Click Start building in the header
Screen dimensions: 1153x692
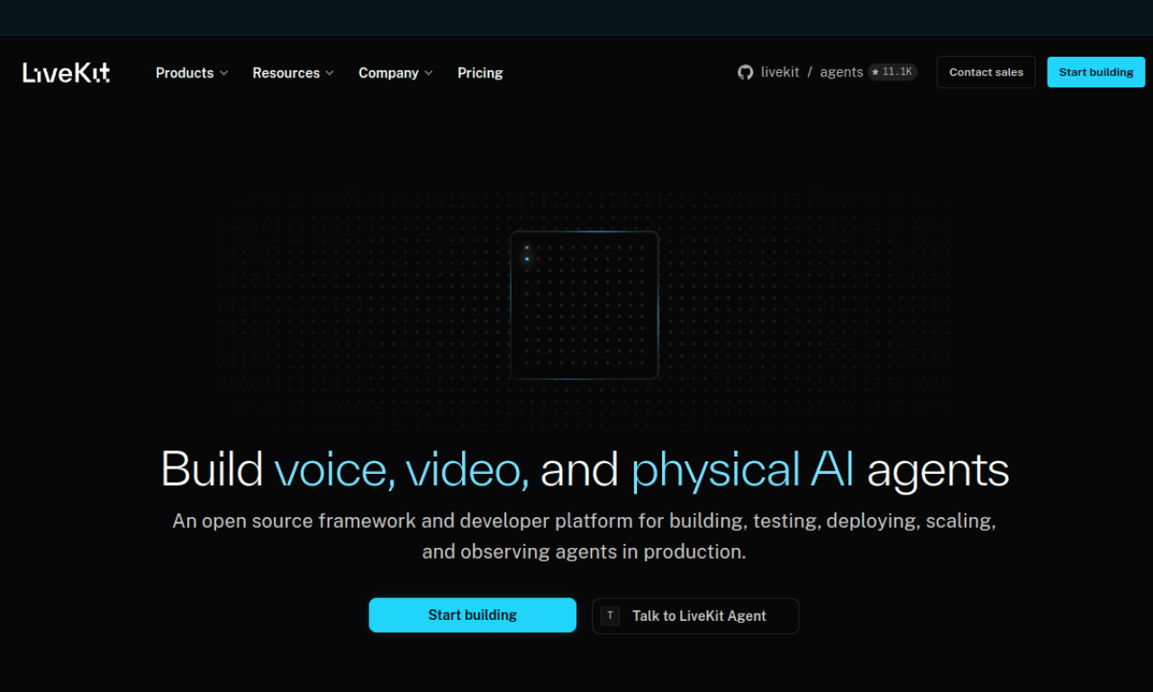click(x=1096, y=72)
